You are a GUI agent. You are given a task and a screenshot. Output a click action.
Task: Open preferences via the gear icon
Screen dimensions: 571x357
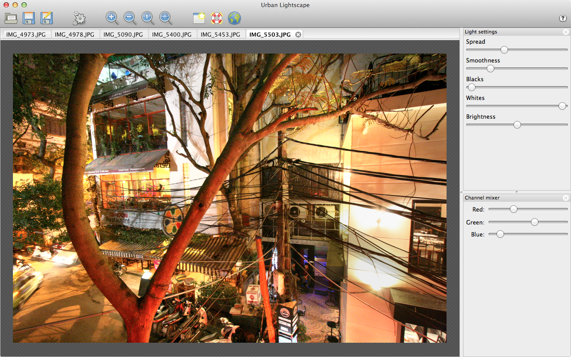[x=79, y=18]
